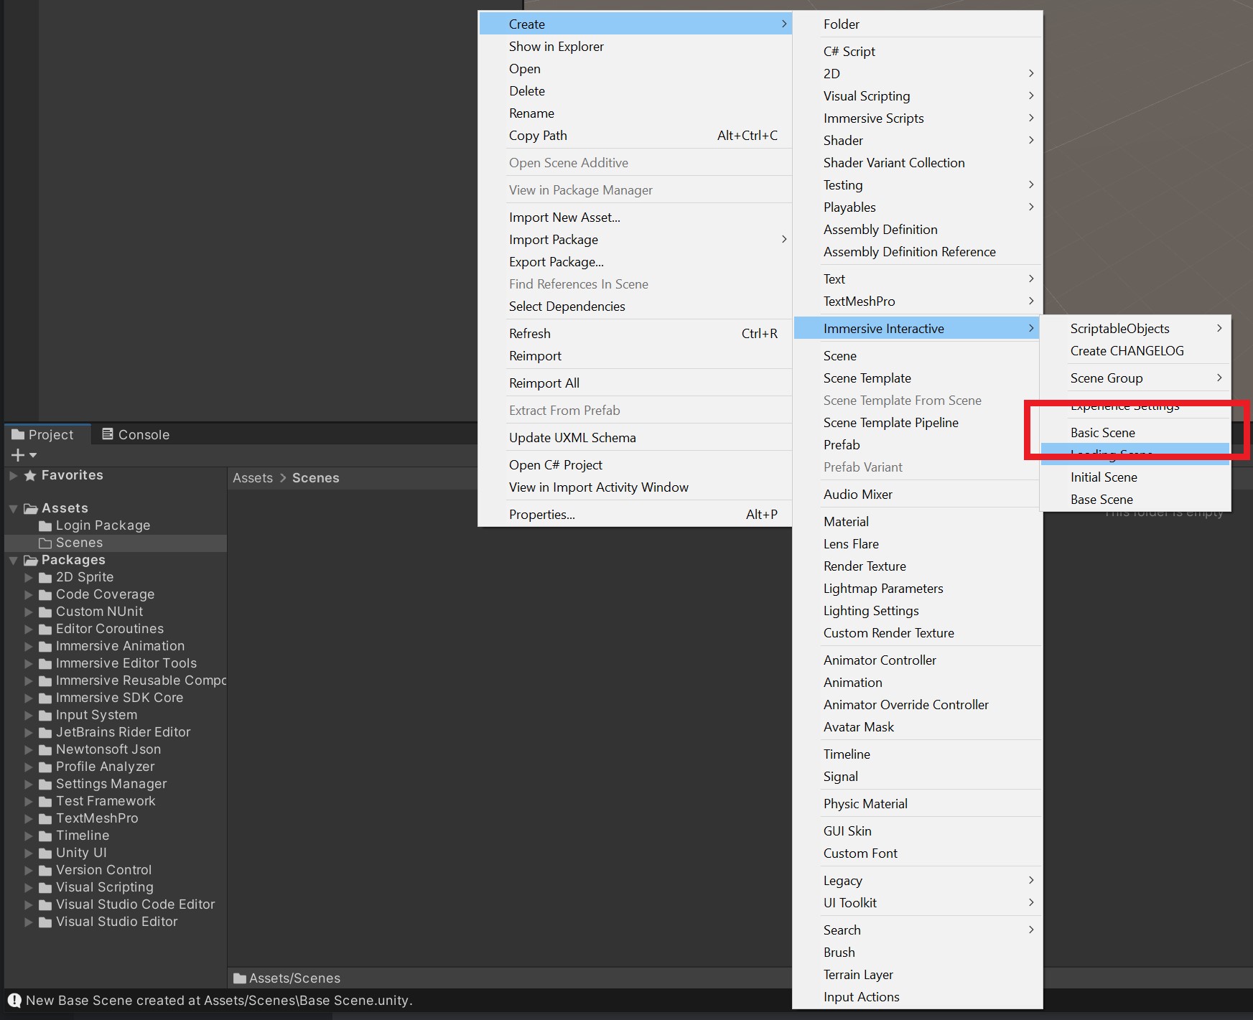Click the Assets/Scenes path folder icon
The image size is (1253, 1020).
point(240,978)
